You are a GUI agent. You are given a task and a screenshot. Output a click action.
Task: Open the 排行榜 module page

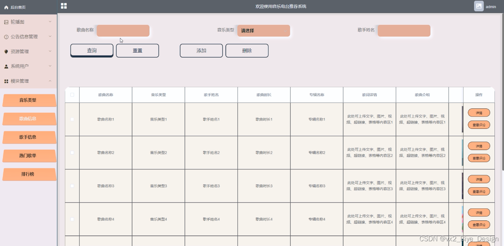[x=30, y=174]
